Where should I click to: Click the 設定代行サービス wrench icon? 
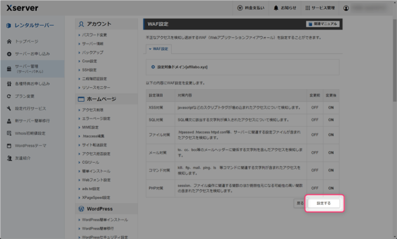(9, 108)
